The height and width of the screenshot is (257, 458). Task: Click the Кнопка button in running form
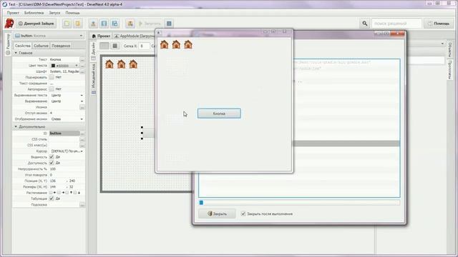tap(219, 114)
